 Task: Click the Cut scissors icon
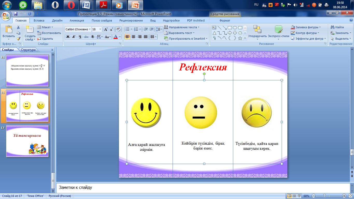[18, 27]
